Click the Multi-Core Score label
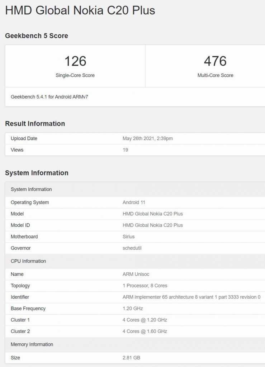The width and height of the screenshot is (265, 367). coord(216,75)
